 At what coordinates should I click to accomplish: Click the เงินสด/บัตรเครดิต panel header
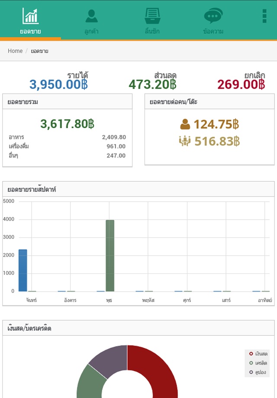click(x=138, y=328)
